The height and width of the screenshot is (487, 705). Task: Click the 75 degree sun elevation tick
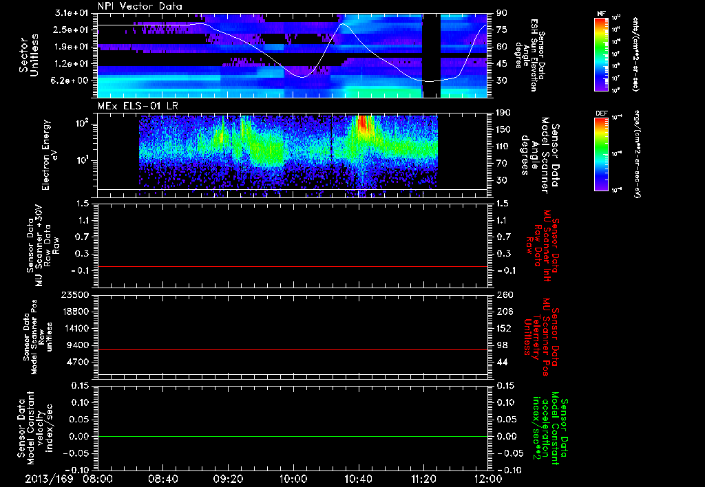coord(501,30)
